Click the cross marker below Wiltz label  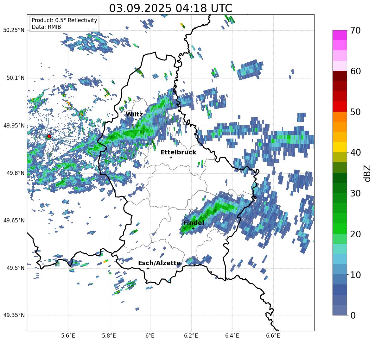pyautogui.click(x=136, y=120)
